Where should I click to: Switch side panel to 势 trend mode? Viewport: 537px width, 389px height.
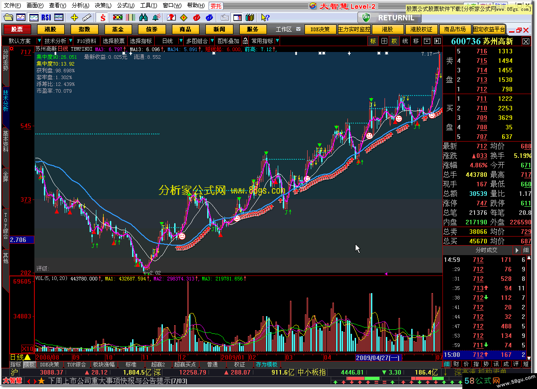[x=486, y=364]
